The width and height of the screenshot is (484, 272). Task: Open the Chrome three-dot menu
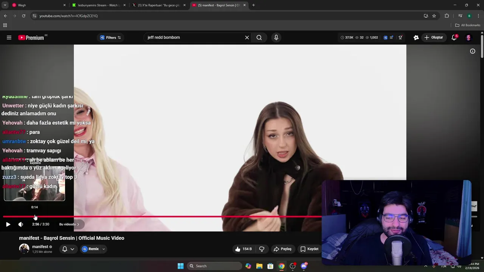(x=478, y=16)
